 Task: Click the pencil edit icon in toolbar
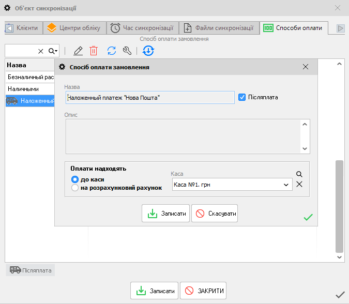pyautogui.click(x=78, y=51)
